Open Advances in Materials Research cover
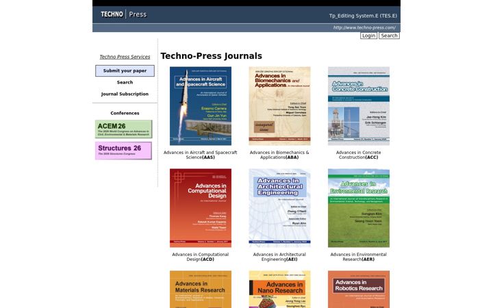The image size is (493, 308). [x=201, y=289]
